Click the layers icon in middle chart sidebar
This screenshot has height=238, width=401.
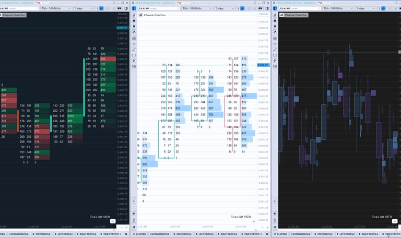[134, 21]
